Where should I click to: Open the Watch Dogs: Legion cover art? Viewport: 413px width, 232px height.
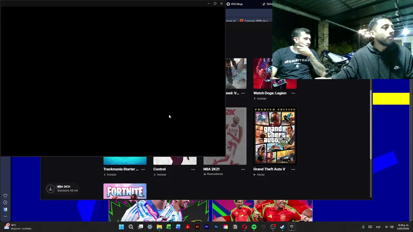[275, 73]
